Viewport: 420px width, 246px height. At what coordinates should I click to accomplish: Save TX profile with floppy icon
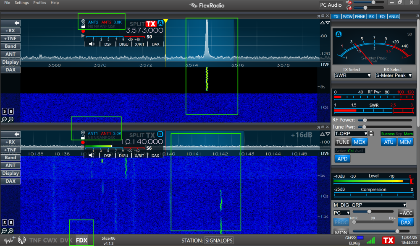pos(371,133)
